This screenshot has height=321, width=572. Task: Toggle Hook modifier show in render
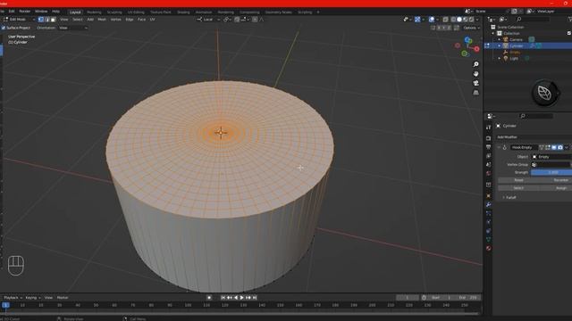pos(560,147)
